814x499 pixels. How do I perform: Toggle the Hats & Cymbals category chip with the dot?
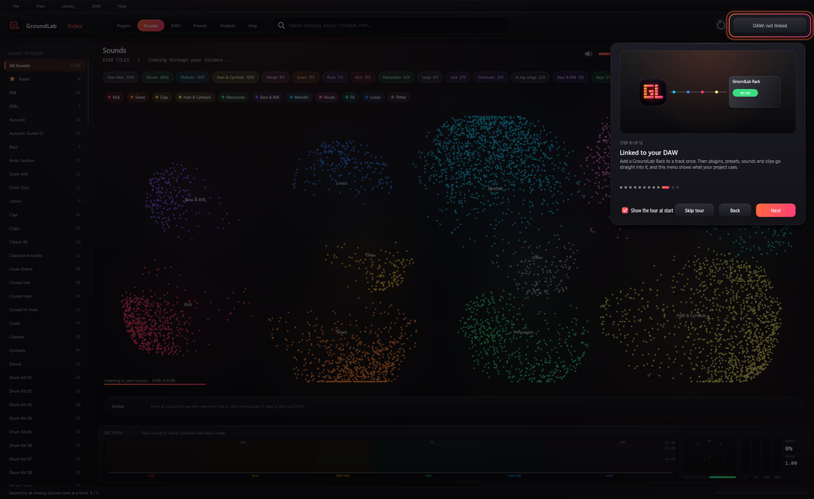(x=195, y=98)
